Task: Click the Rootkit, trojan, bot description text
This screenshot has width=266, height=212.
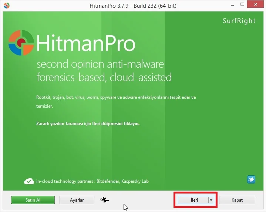Action: point(115,97)
